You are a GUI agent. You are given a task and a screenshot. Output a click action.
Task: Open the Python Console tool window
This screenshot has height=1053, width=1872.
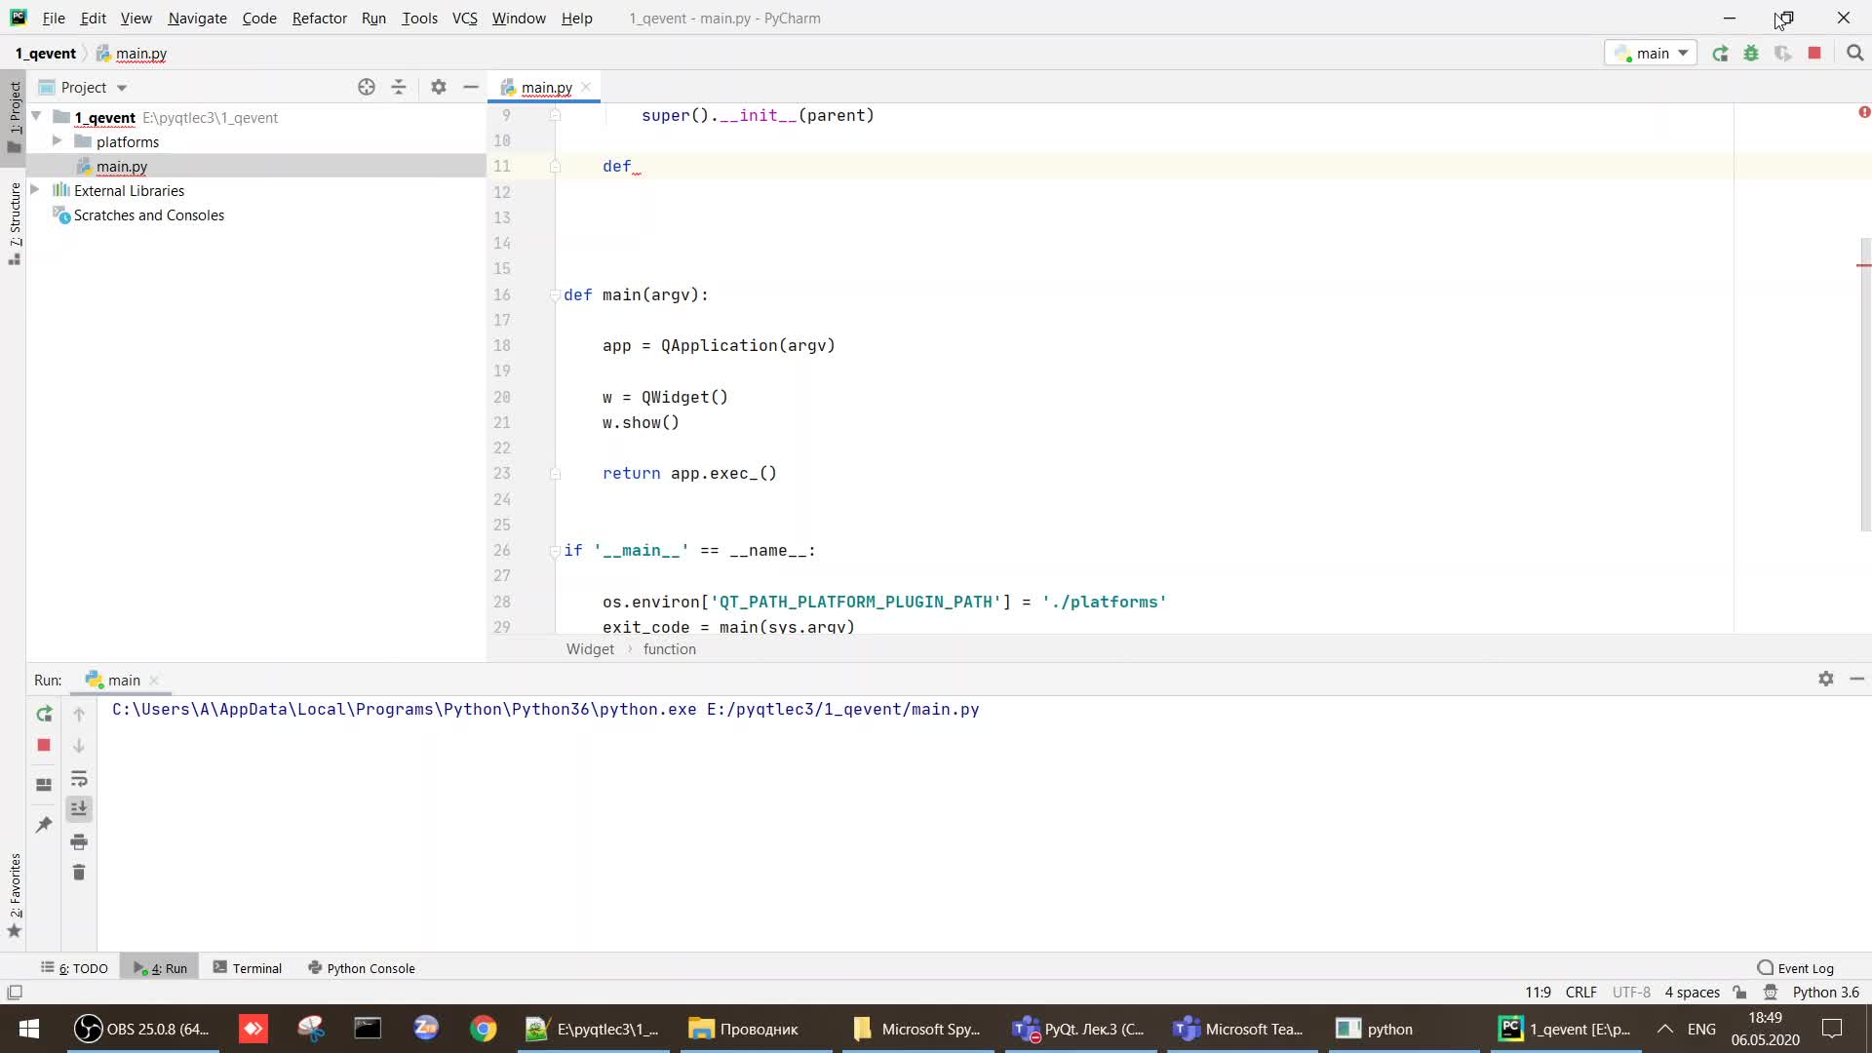point(362,968)
